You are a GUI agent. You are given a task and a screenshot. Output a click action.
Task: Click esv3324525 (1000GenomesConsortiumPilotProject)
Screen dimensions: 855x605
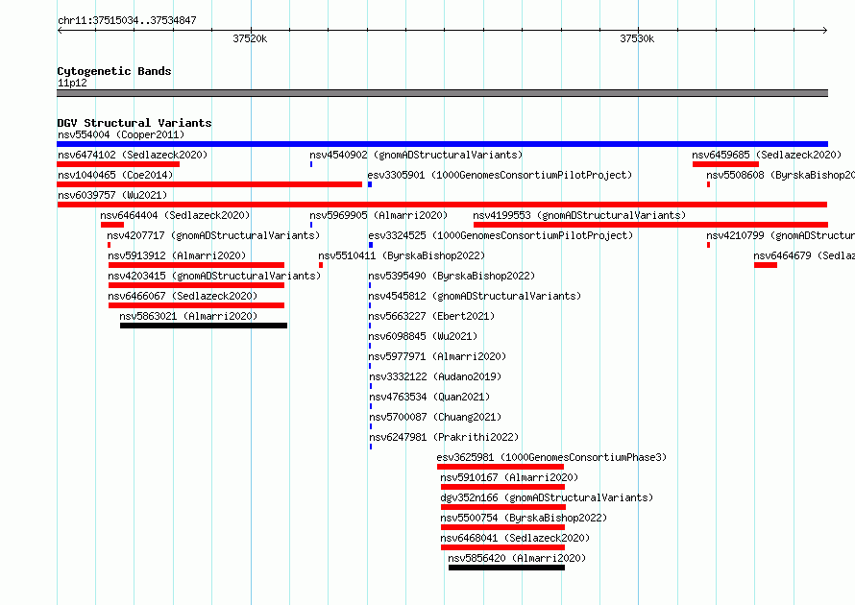coord(501,235)
